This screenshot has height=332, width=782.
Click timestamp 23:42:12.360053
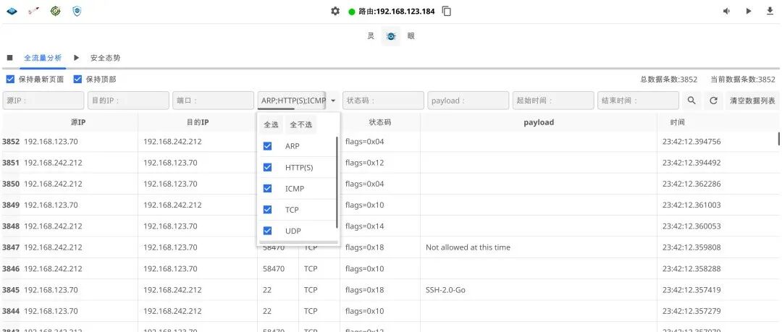[x=691, y=226]
